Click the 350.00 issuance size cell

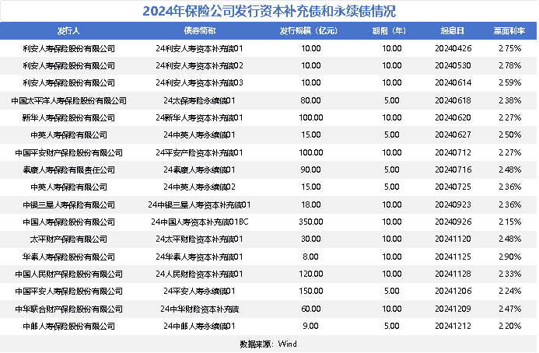[x=311, y=222]
